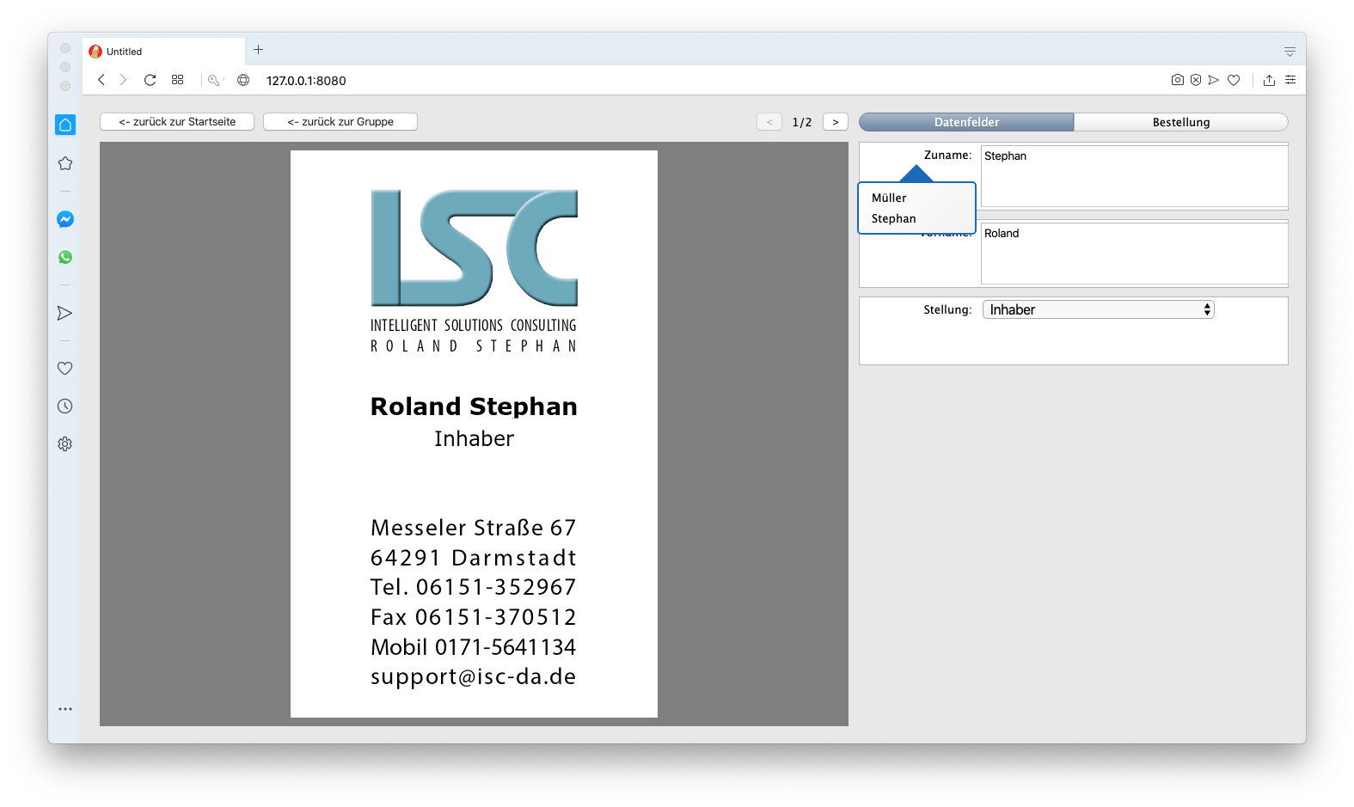Click the search magnifier icon in address bar

(213, 80)
